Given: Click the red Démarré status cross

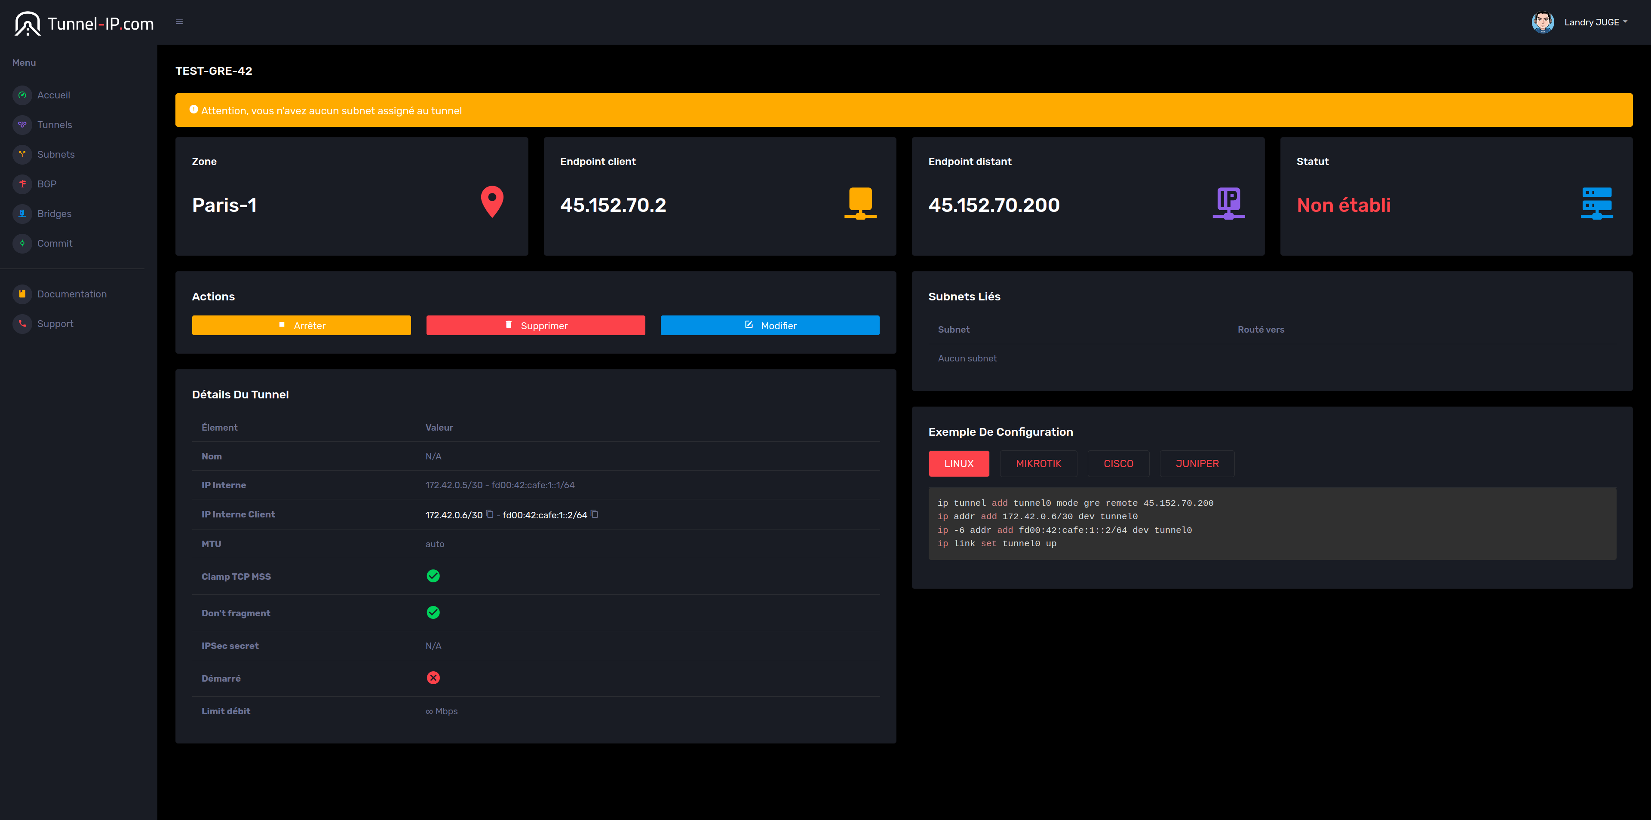Looking at the screenshot, I should [433, 678].
